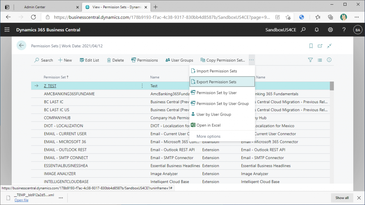The height and width of the screenshot is (205, 365).
Task: Open the Z_TEST permission set link
Action: click(x=50, y=86)
